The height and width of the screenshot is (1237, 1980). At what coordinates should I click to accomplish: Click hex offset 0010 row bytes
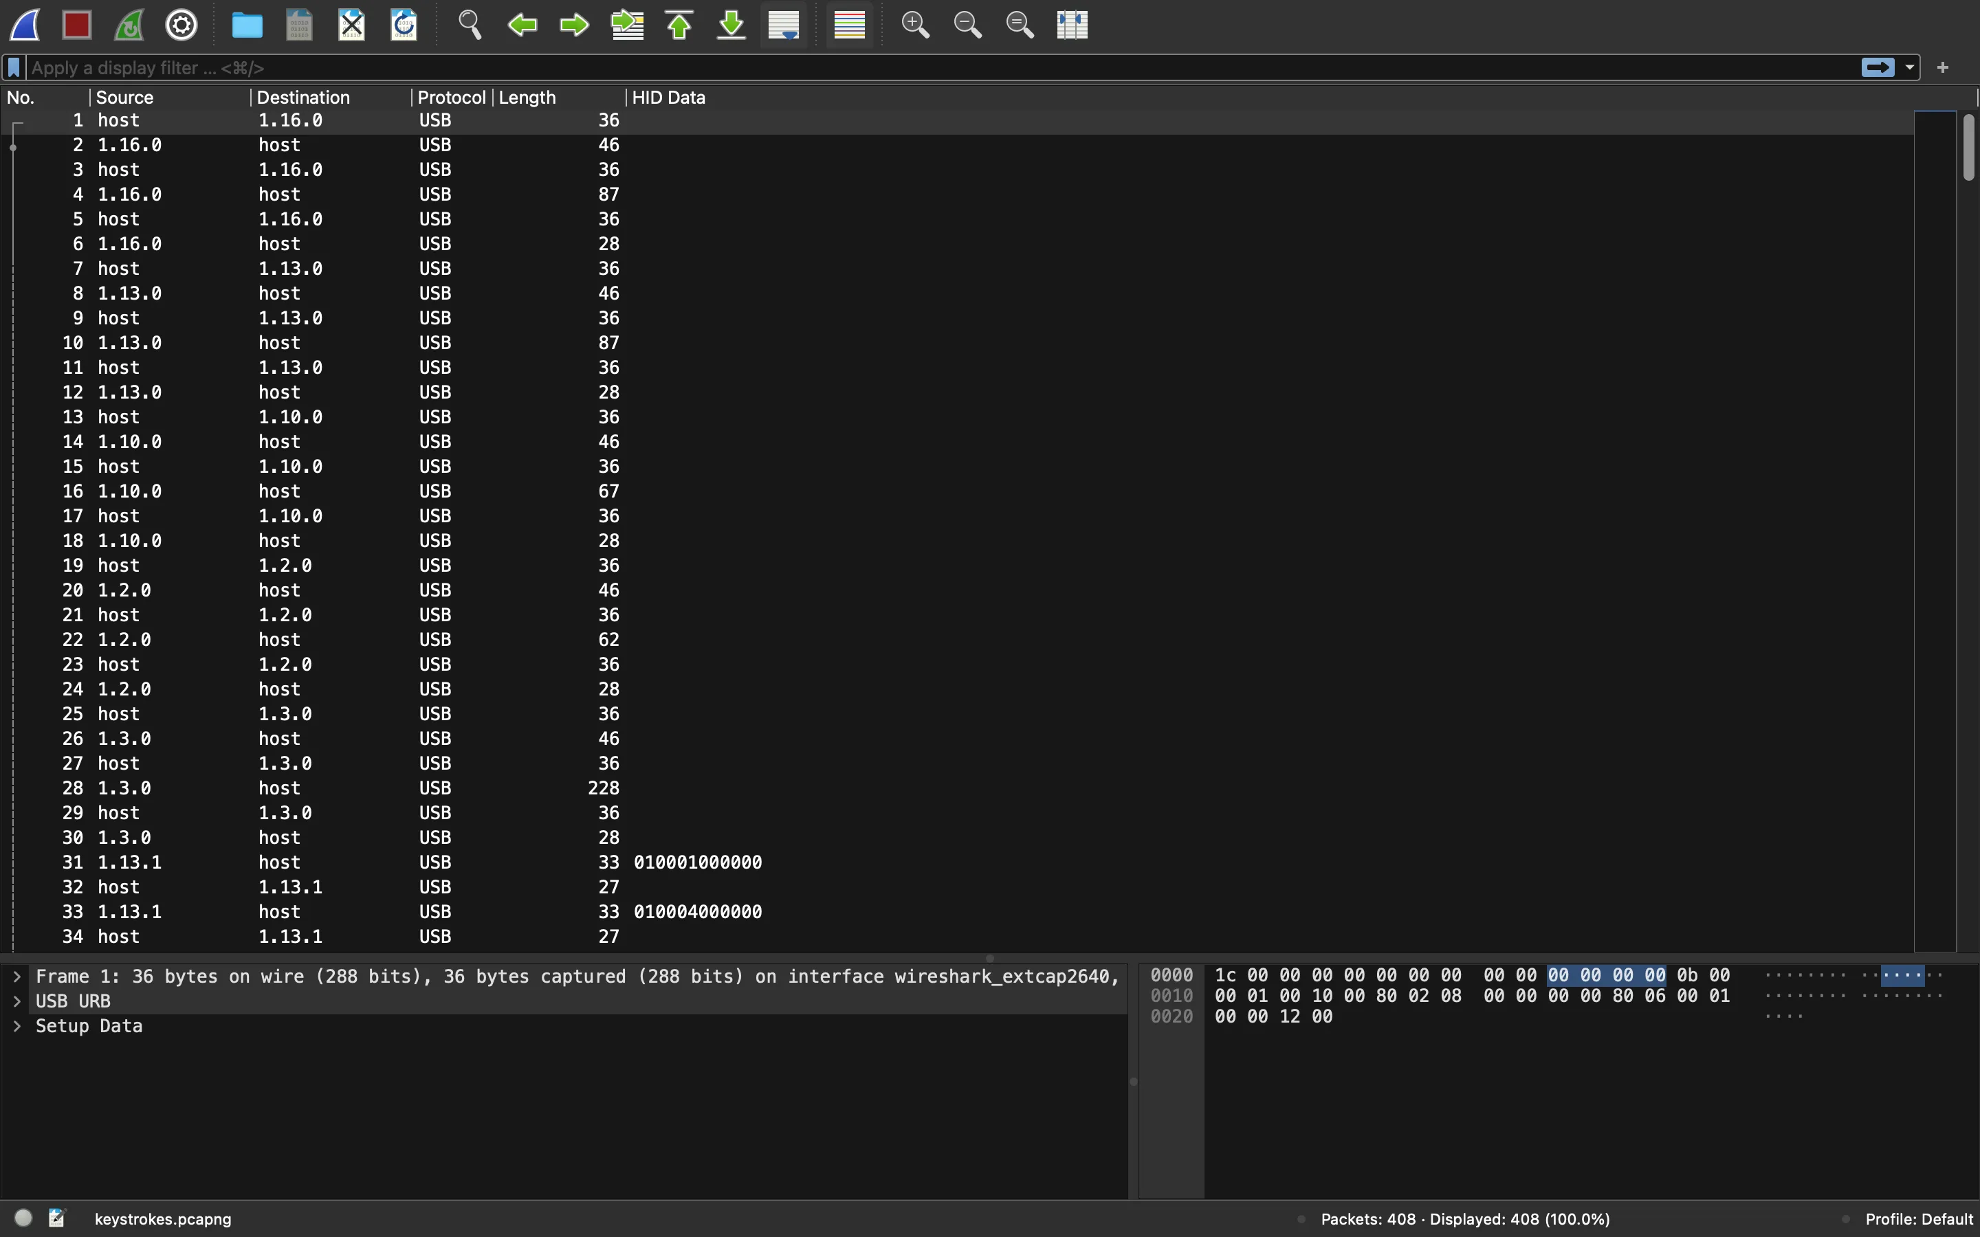pyautogui.click(x=1473, y=996)
